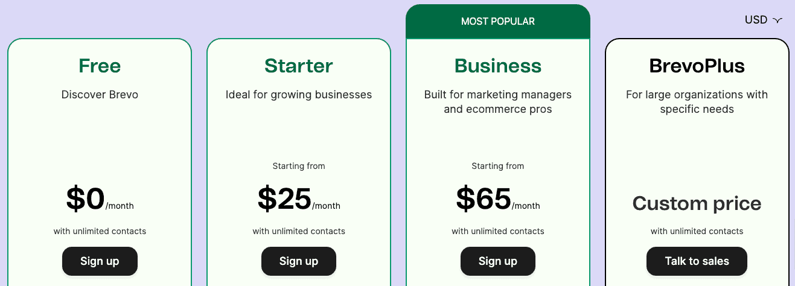Click 'Built for marketing managers' description

coord(498,102)
